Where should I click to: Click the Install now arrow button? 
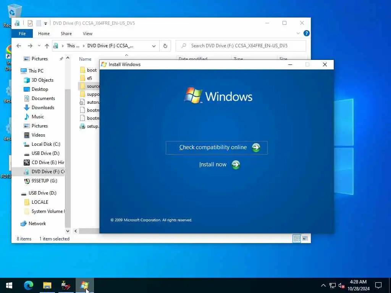(x=235, y=165)
